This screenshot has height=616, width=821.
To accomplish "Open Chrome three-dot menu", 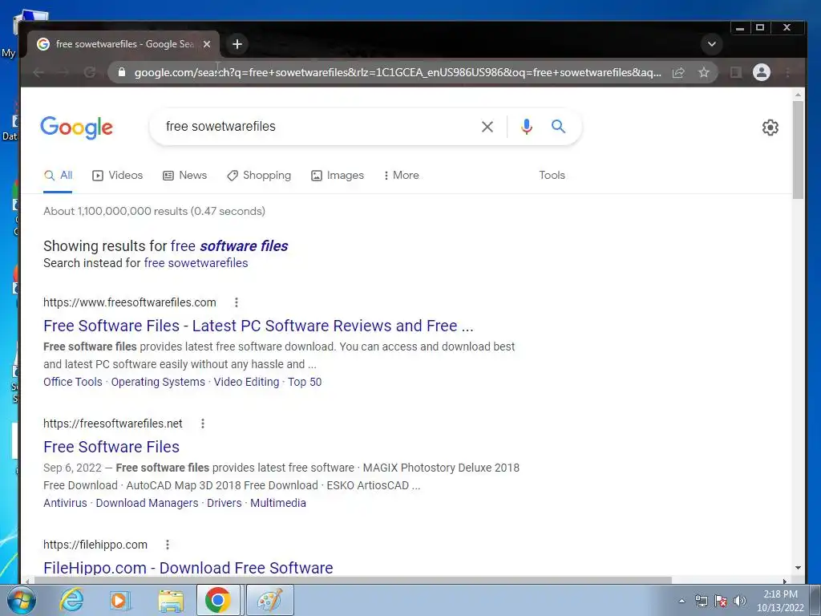I will point(787,72).
